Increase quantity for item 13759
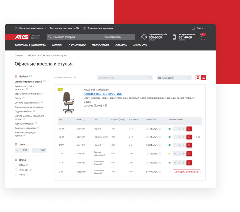 pyautogui.click(x=184, y=129)
